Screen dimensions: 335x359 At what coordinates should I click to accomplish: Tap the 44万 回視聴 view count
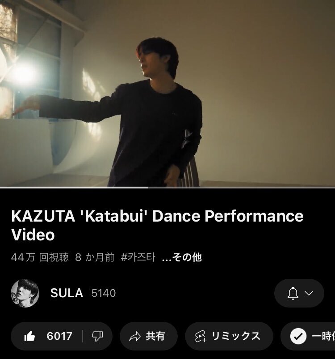40,257
